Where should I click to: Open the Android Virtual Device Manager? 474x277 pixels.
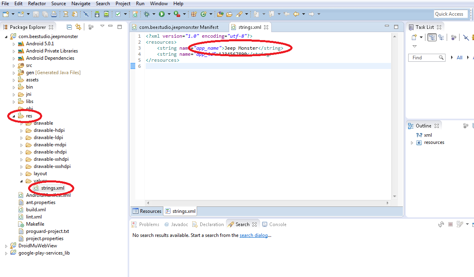[106, 14]
